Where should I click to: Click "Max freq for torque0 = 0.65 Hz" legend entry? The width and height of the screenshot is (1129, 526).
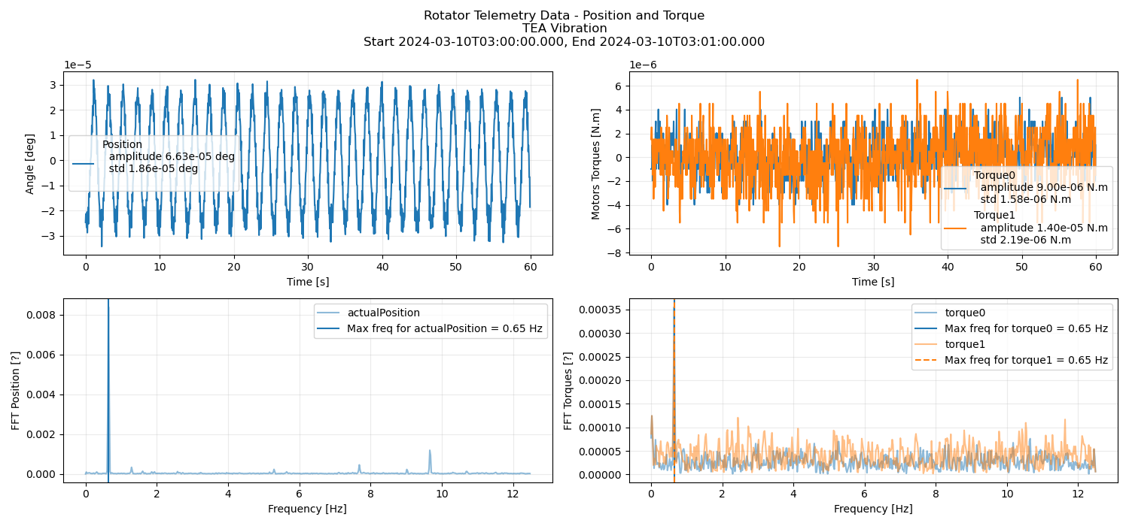point(1027,328)
